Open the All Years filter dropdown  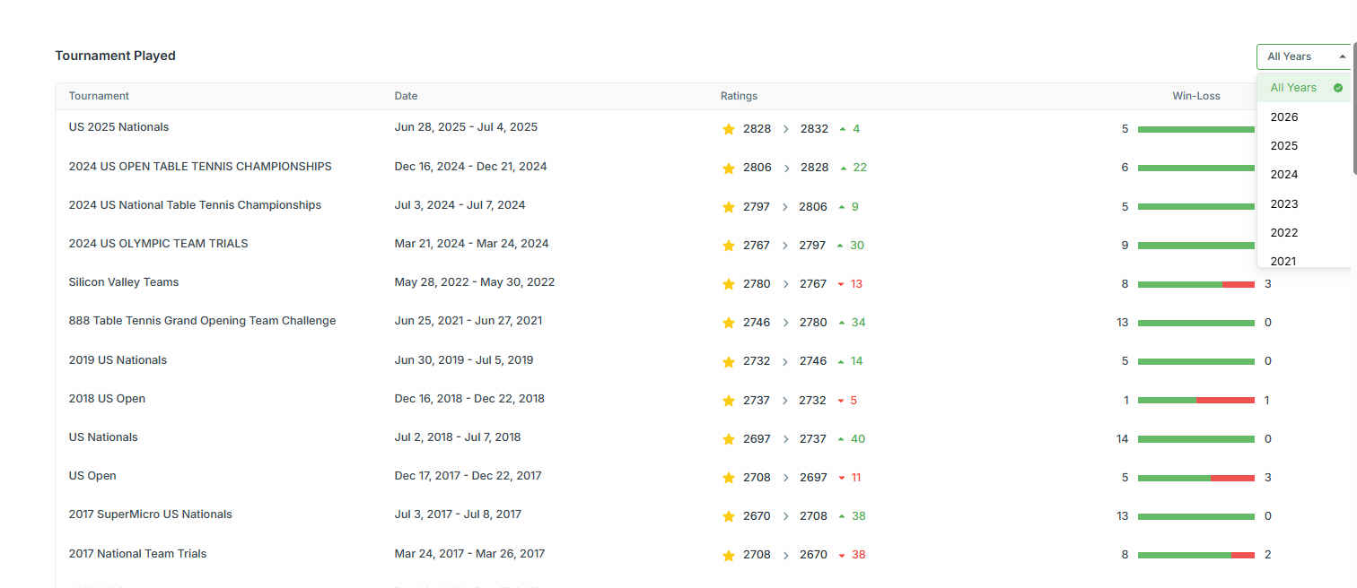tap(1304, 56)
